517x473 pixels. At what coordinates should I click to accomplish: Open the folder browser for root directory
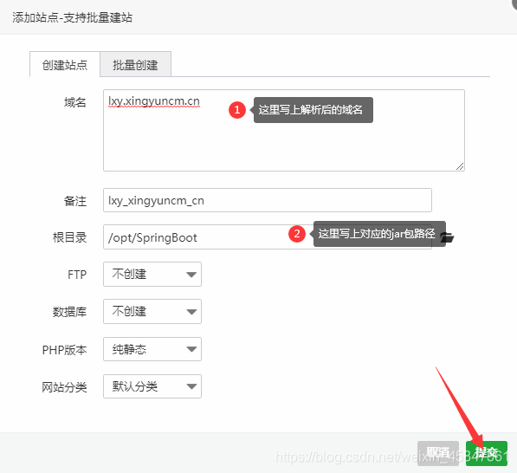click(447, 237)
